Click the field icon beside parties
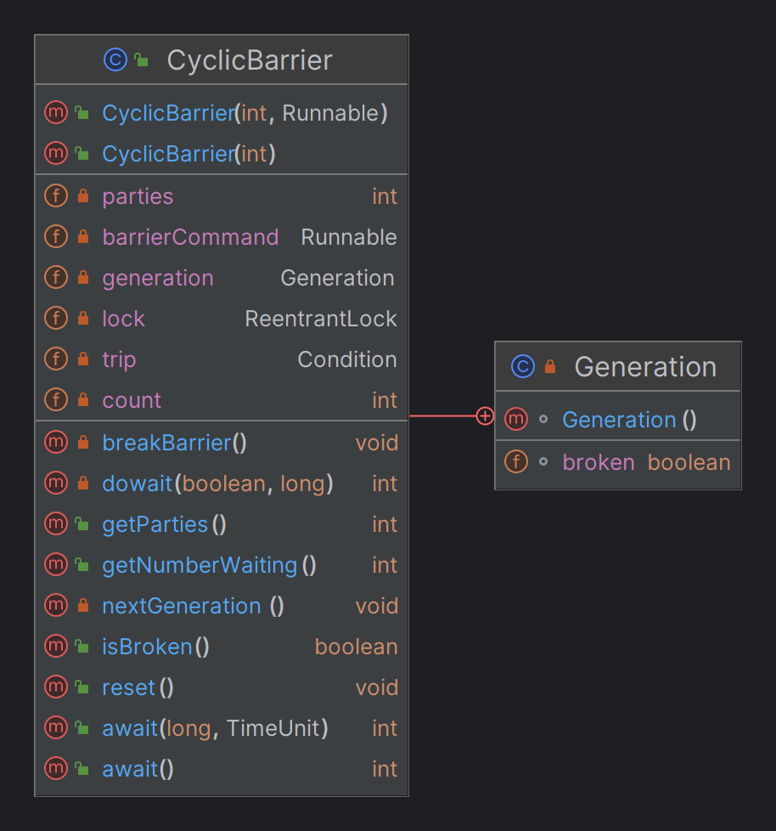This screenshot has height=831, width=776. [x=55, y=195]
